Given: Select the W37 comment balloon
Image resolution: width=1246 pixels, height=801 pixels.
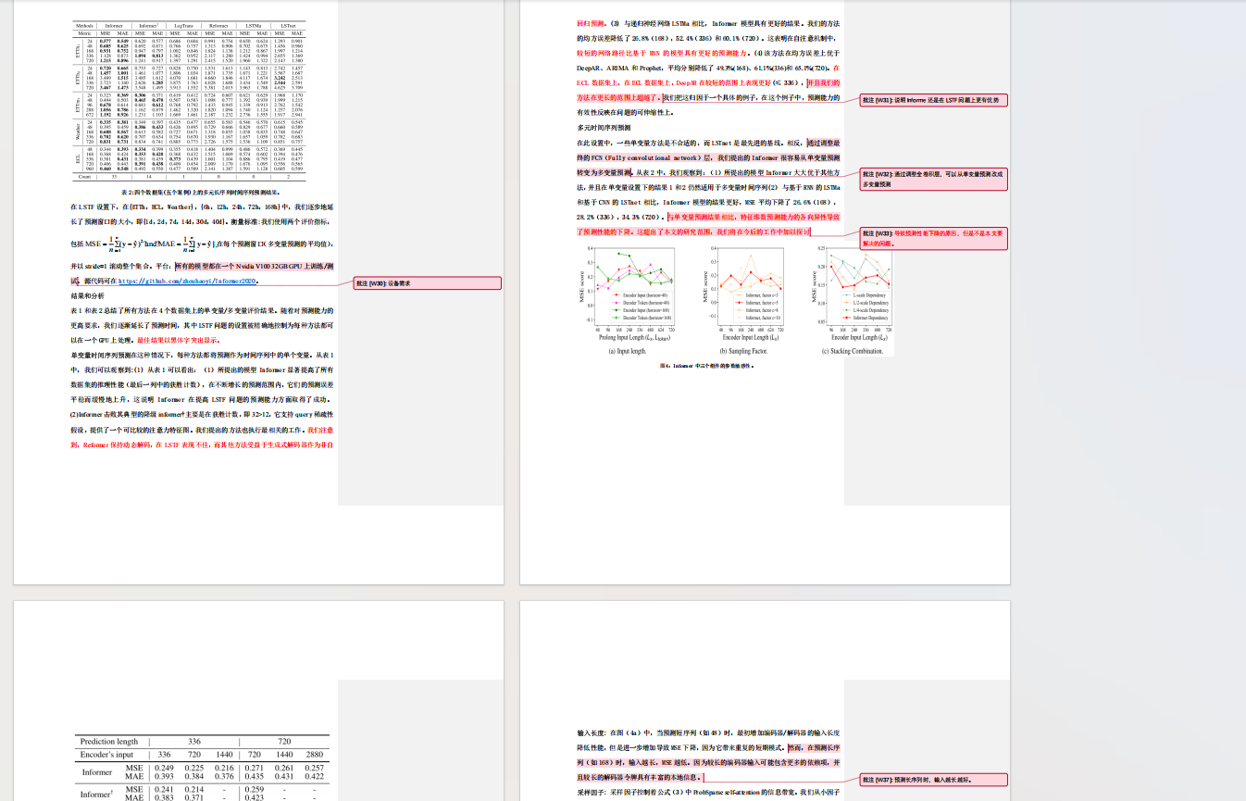Looking at the screenshot, I should [x=933, y=780].
